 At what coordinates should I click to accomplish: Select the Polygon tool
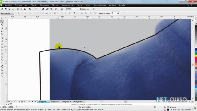click(x=2, y=44)
